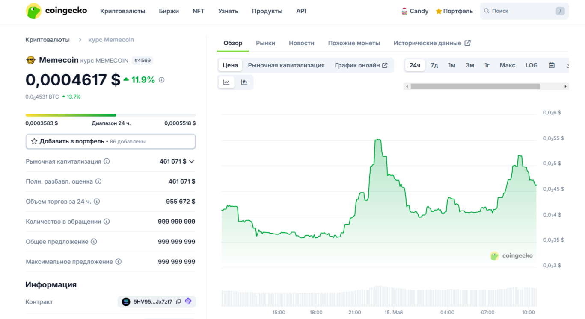Click the 955 672 $ volume value
Image resolution: width=585 pixels, height=319 pixels.
click(181, 202)
